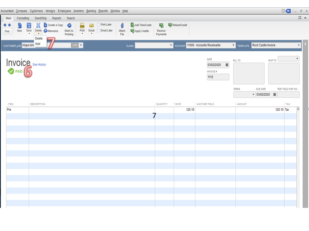Select the Main tab
The image size is (309, 231).
coord(8,18)
